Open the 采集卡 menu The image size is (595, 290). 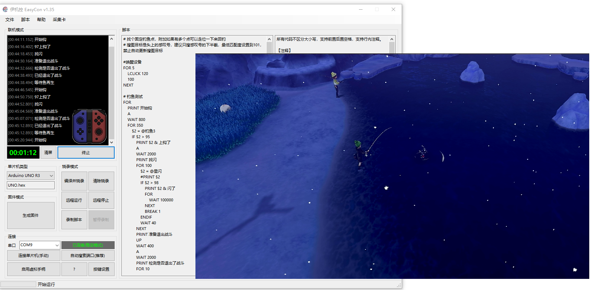(x=59, y=20)
